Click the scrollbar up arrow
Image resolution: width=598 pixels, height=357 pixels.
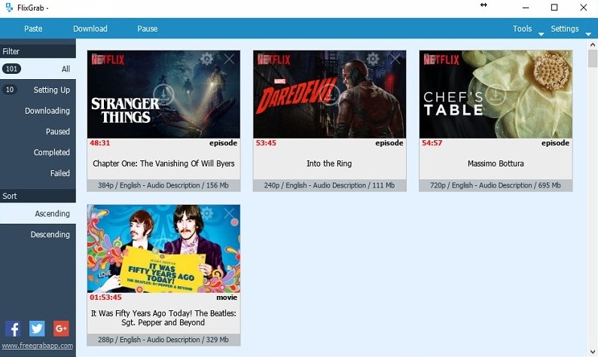[593, 44]
